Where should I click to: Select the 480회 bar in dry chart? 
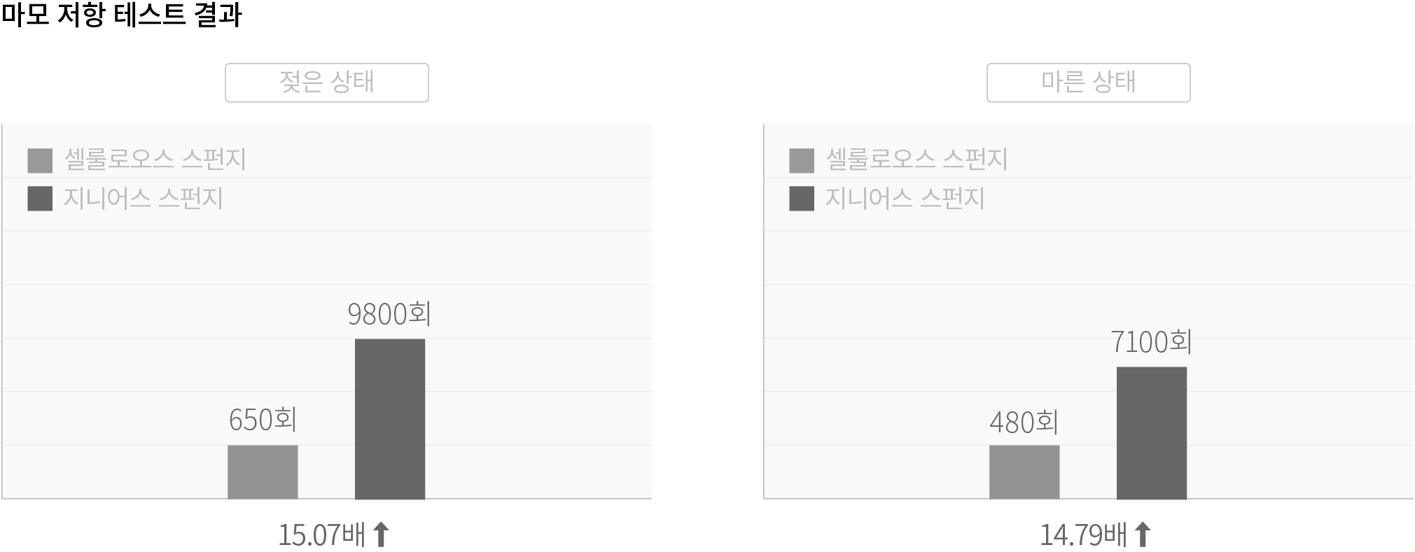click(1024, 472)
